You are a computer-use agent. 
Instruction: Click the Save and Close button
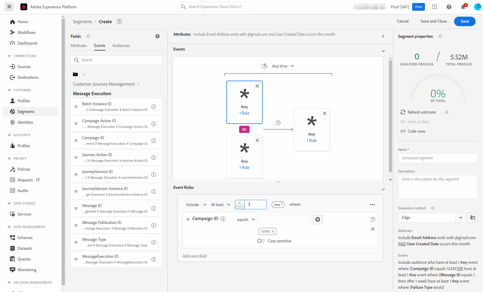pos(434,21)
